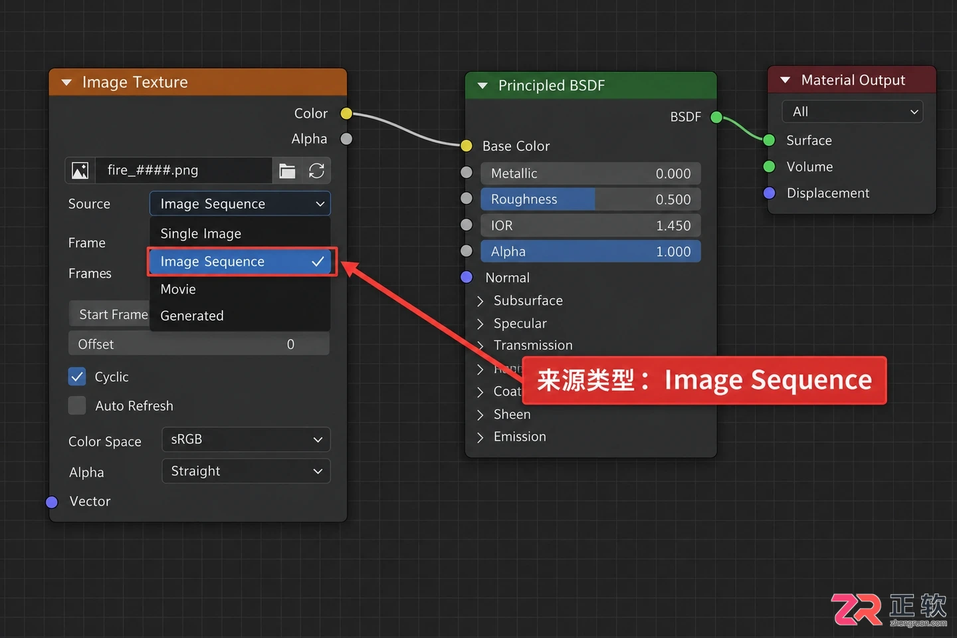Disable the Cyclic checkbox
Viewport: 957px width, 638px height.
[x=77, y=377]
